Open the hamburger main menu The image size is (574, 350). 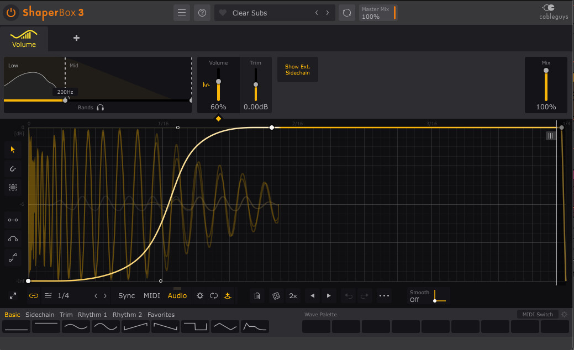click(182, 13)
